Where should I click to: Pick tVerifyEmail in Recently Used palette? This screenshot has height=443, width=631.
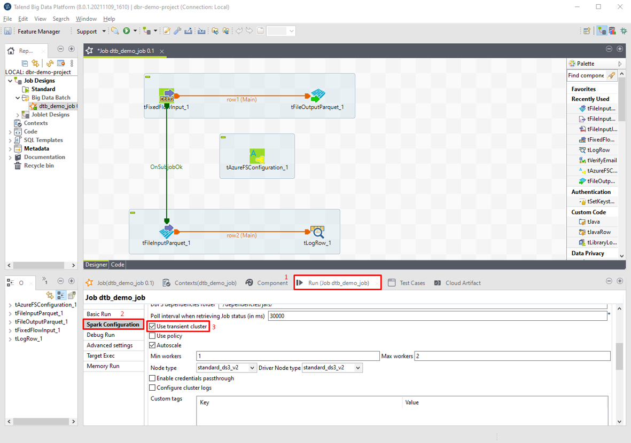click(x=602, y=160)
